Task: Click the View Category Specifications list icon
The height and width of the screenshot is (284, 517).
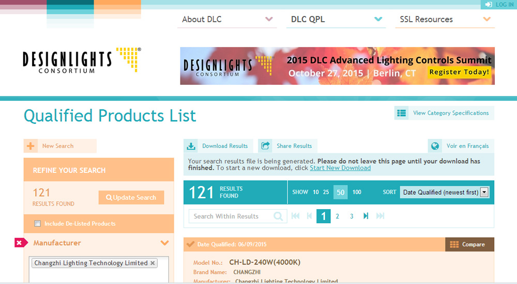Action: 402,113
